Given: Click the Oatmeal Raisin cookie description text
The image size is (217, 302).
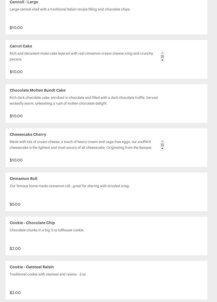Looking at the screenshot, I should (x=48, y=274).
